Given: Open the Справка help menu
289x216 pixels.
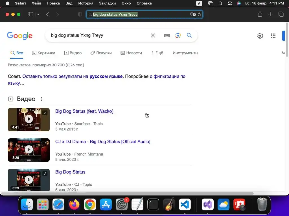Looking at the screenshot, I should click(144, 3).
